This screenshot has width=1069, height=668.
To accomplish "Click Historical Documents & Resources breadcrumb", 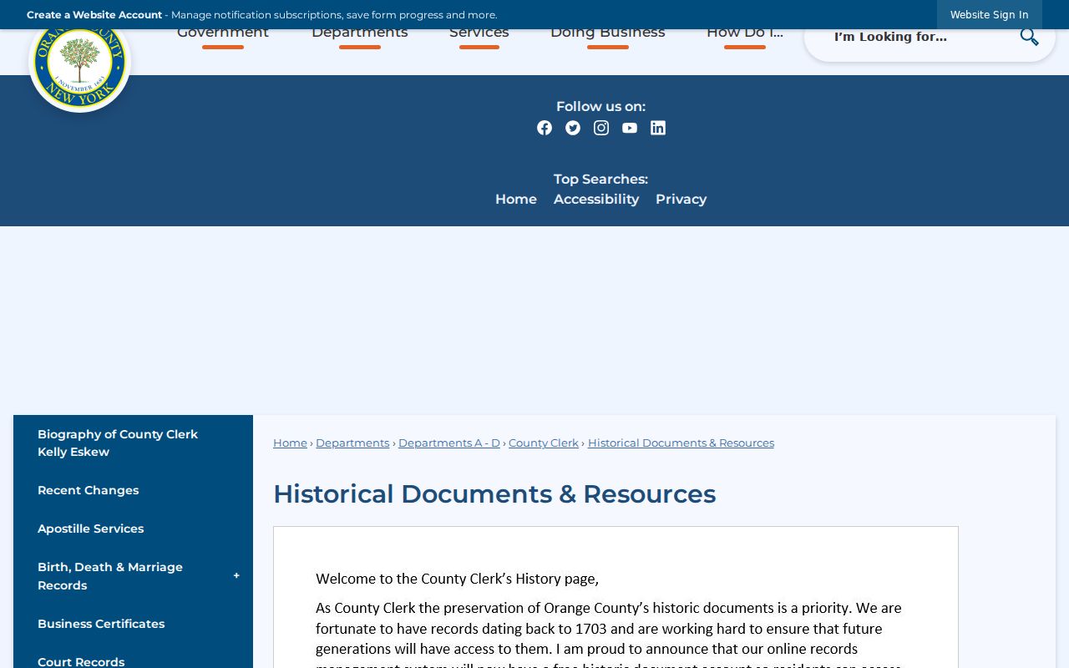I will point(681,443).
